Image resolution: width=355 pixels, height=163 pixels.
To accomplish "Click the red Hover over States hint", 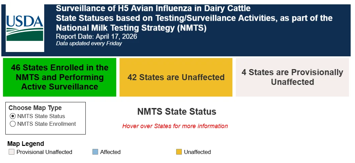I will (175, 126).
